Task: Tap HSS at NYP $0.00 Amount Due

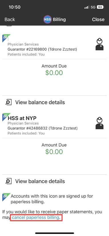Action: pos(54,152)
